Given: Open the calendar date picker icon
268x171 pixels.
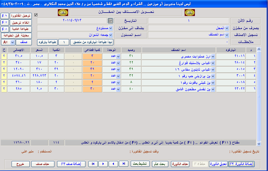Looking at the screenshot, I should pyautogui.click(x=110, y=21).
